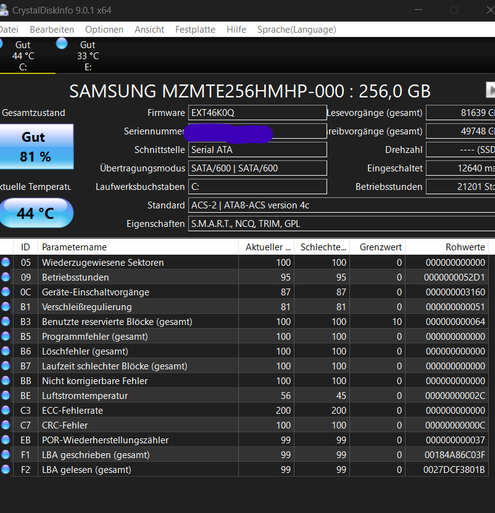Click the Lesevorgänge value 81639
This screenshot has height=513, width=495.
pos(460,113)
